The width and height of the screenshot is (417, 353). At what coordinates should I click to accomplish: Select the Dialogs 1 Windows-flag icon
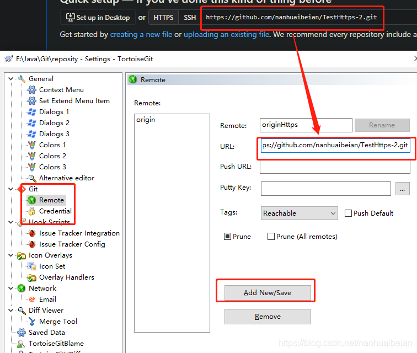pyautogui.click(x=32, y=112)
